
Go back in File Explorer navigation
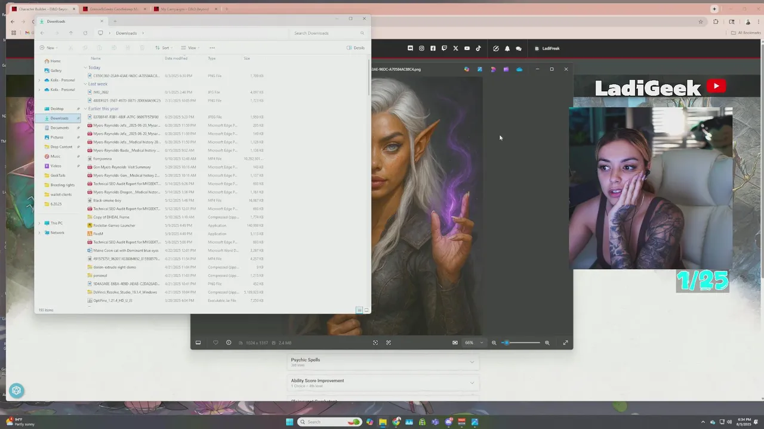tap(42, 33)
